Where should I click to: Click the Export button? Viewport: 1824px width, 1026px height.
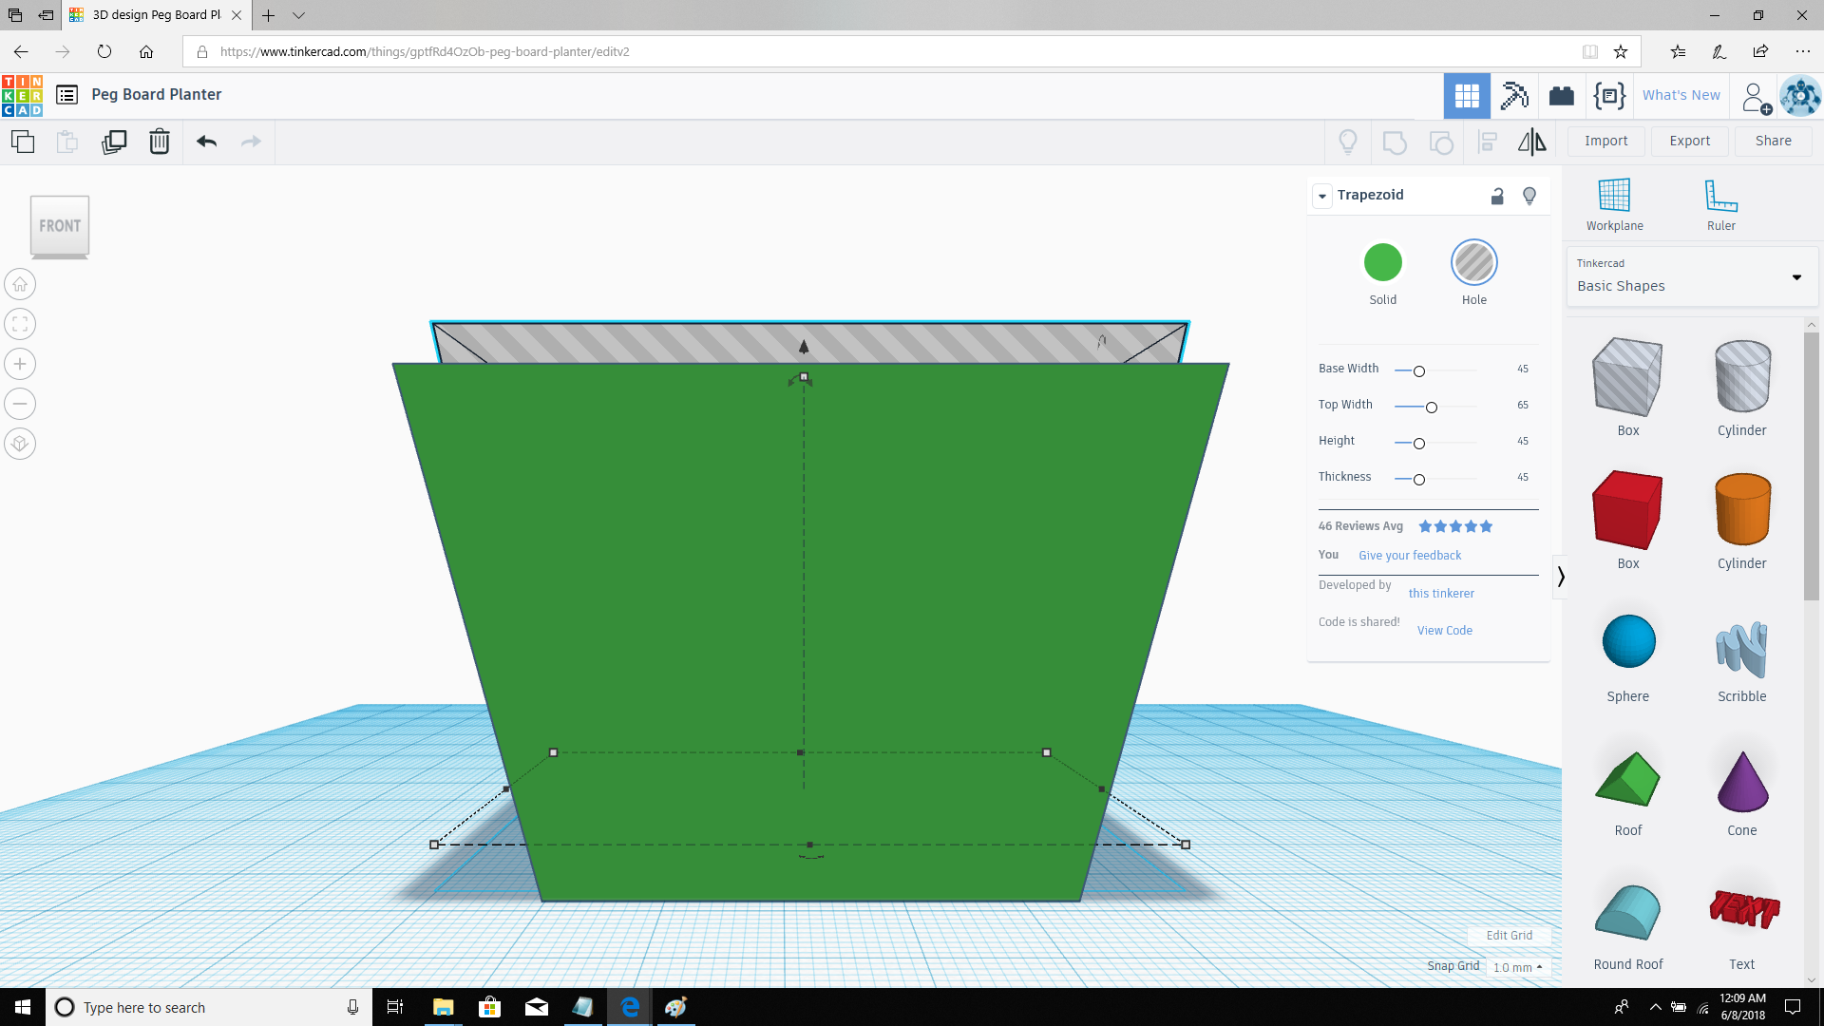click(x=1689, y=141)
